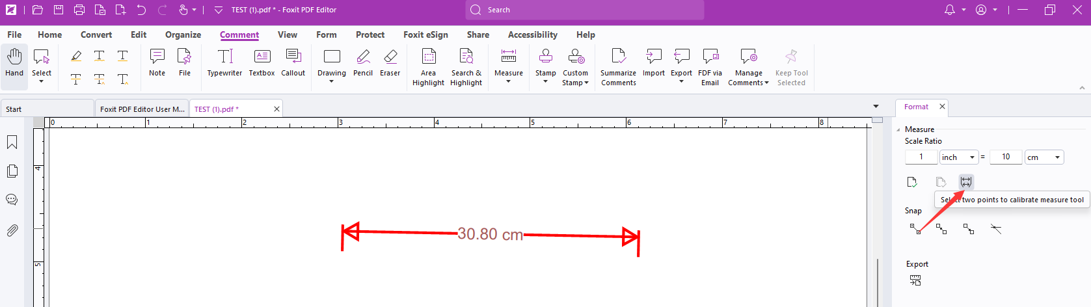Toggle the third Snap path icon

[x=969, y=229]
